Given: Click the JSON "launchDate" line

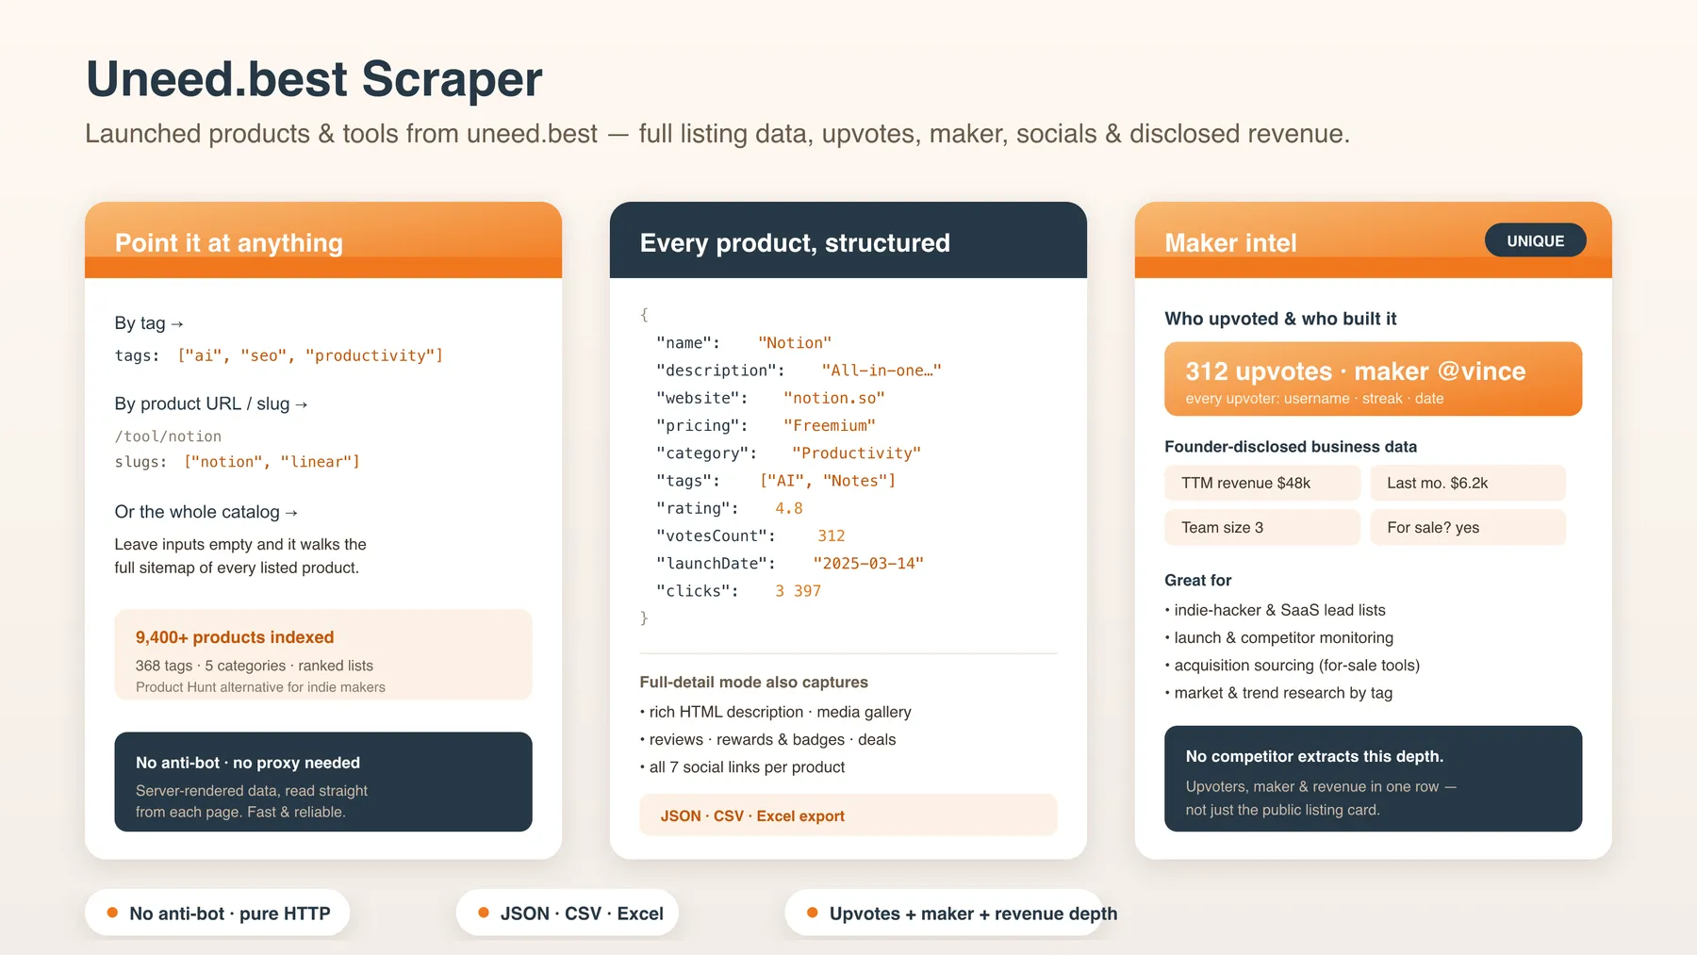Looking at the screenshot, I should click(790, 563).
